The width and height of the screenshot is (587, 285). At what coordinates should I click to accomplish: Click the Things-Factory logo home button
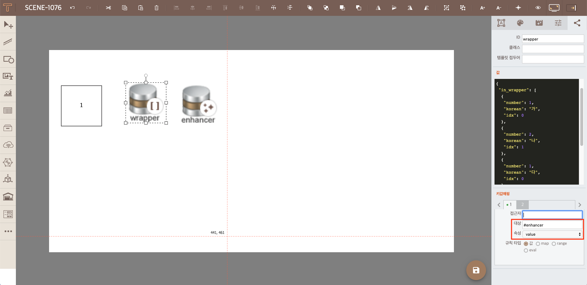[x=7, y=8]
